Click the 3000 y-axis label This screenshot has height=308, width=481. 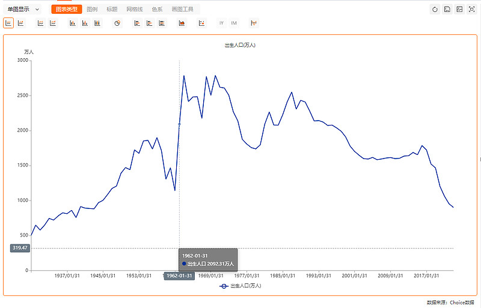pyautogui.click(x=23, y=60)
